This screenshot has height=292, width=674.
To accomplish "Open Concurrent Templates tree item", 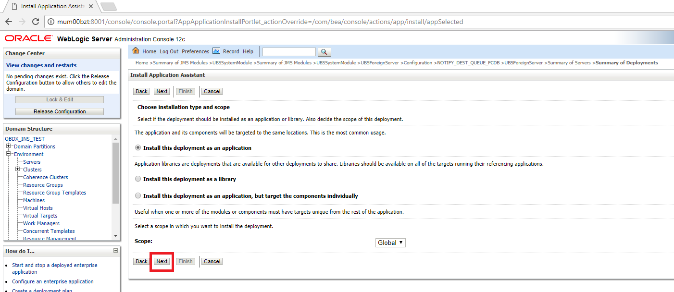I will 49,231.
